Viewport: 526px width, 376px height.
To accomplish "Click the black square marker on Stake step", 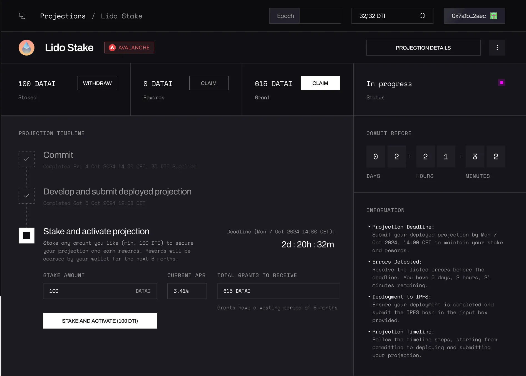I will (x=26, y=235).
